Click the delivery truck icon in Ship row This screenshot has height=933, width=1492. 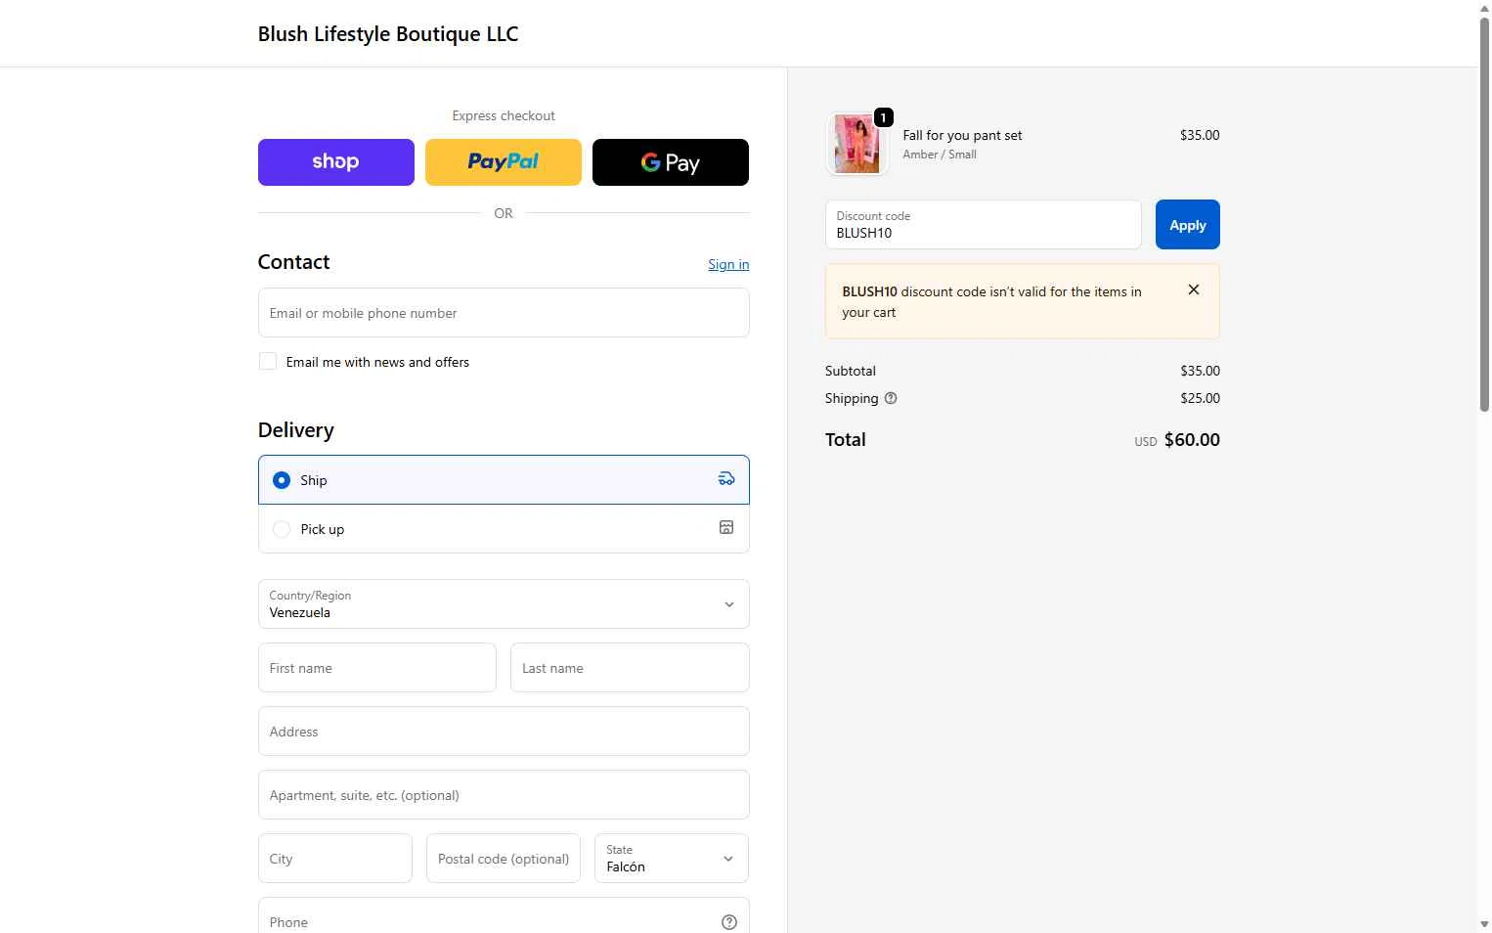(726, 478)
